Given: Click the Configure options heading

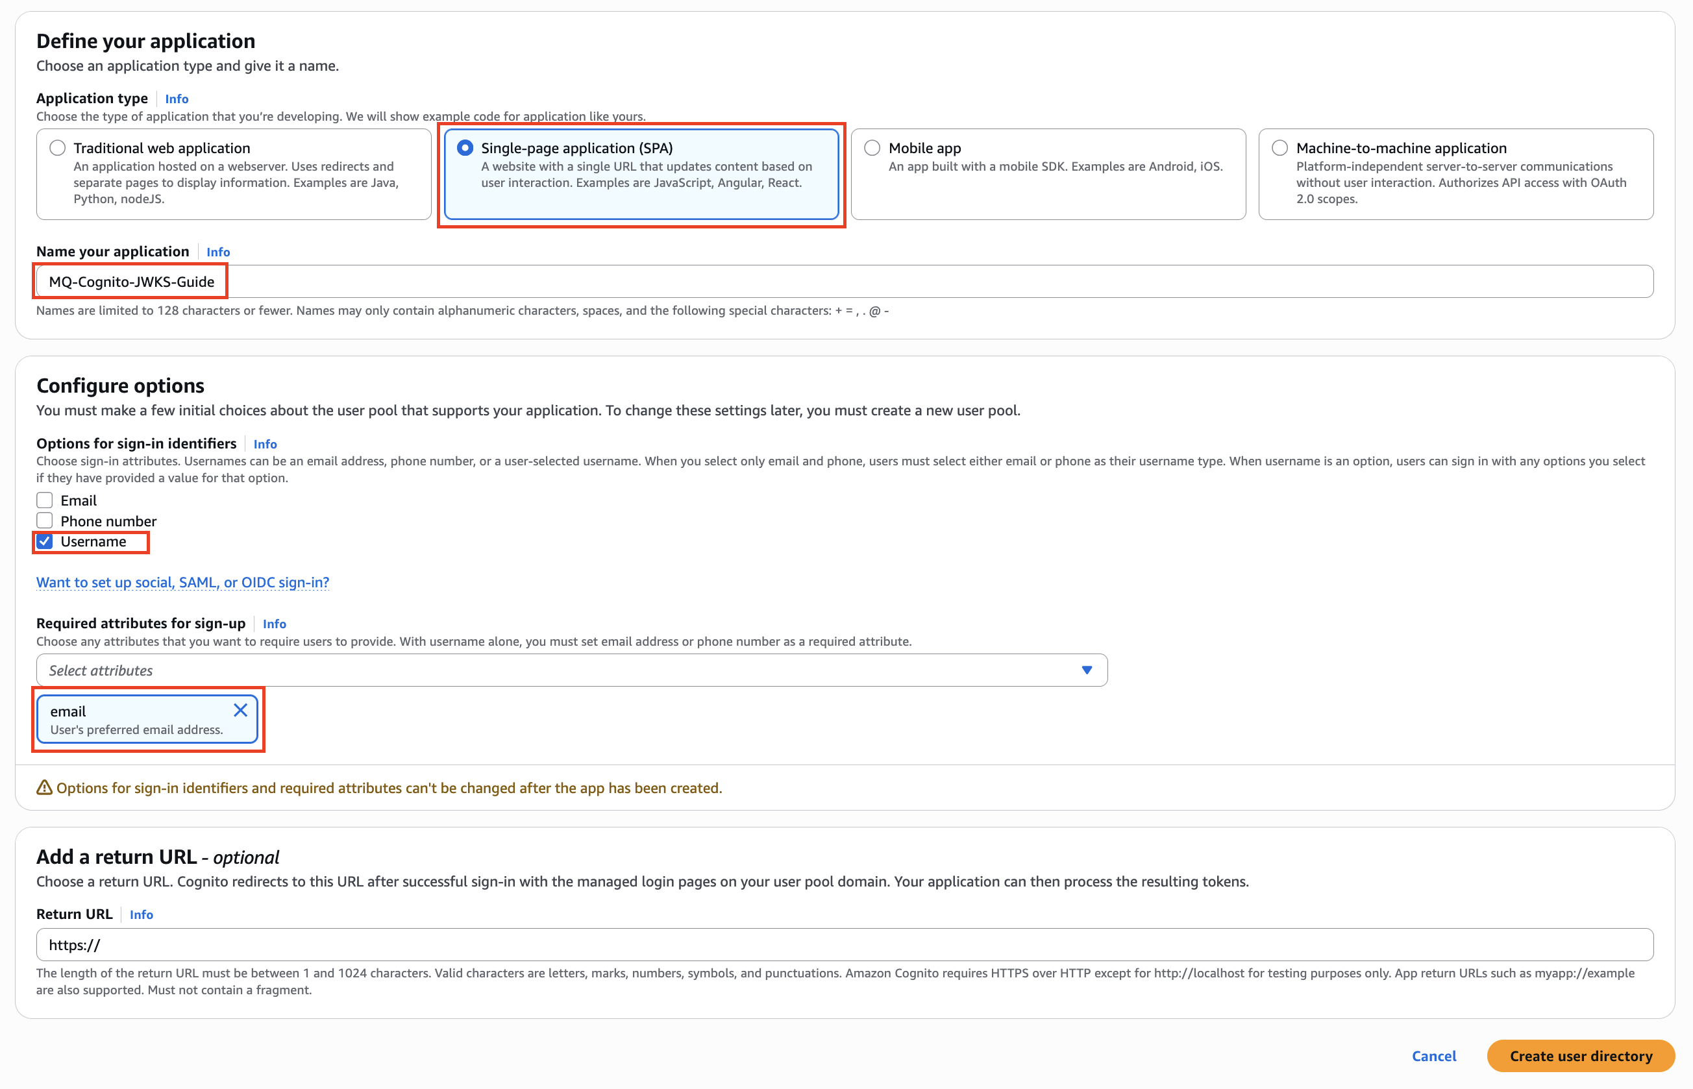Looking at the screenshot, I should point(120,385).
